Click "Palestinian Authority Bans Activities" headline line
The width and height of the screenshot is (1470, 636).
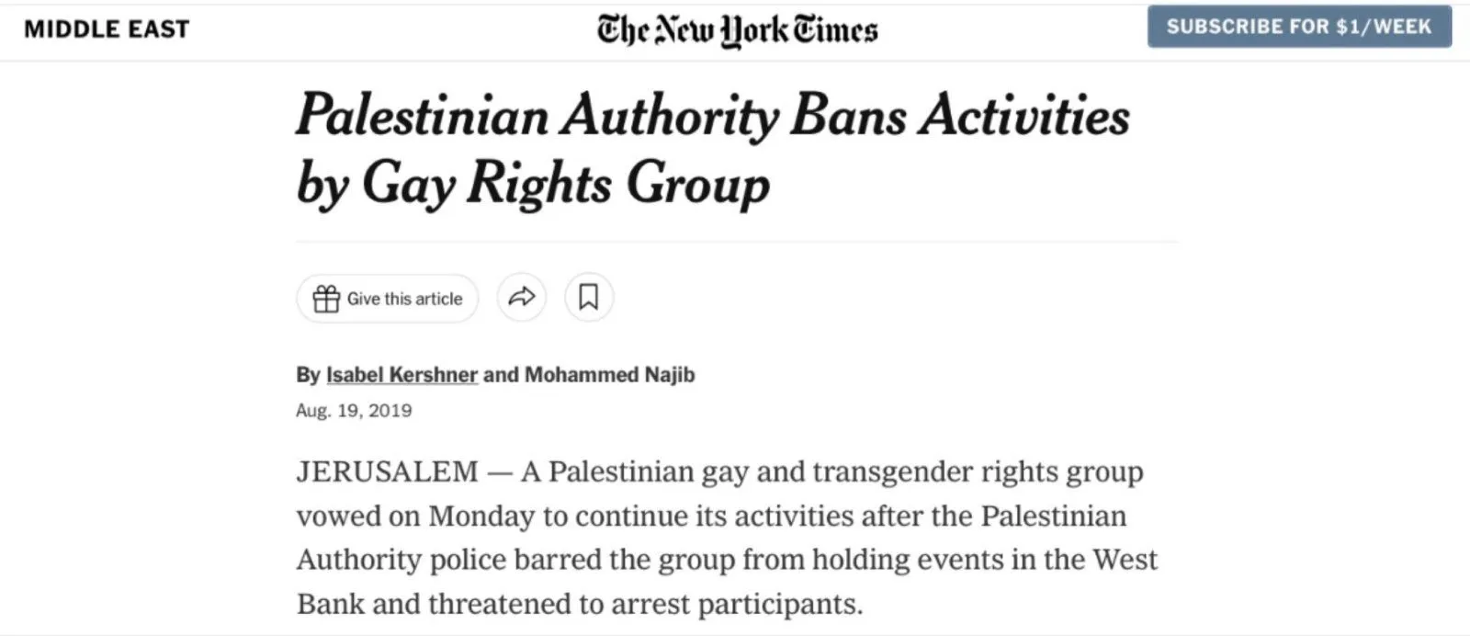(x=712, y=116)
